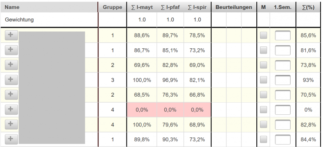
Task: Click 1.Sem. input field for 73,8% row
Action: click(283, 65)
